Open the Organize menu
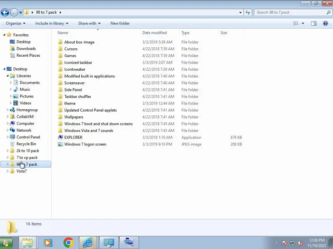Screen dimensions: 333x249 click(x=16, y=23)
